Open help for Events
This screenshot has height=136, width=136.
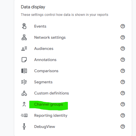[123, 26]
